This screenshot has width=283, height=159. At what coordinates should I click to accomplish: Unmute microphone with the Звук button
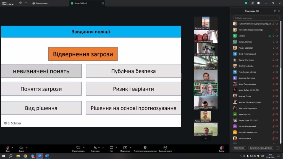click(x=8, y=148)
